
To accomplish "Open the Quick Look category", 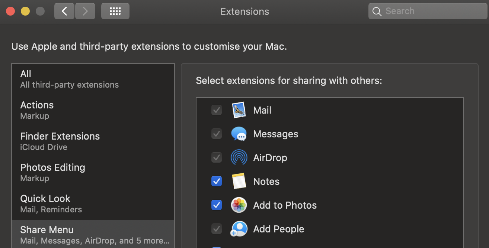I will [x=93, y=204].
